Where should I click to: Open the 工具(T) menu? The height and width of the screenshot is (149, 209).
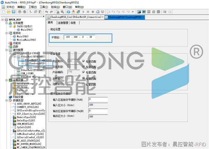tap(44, 7)
